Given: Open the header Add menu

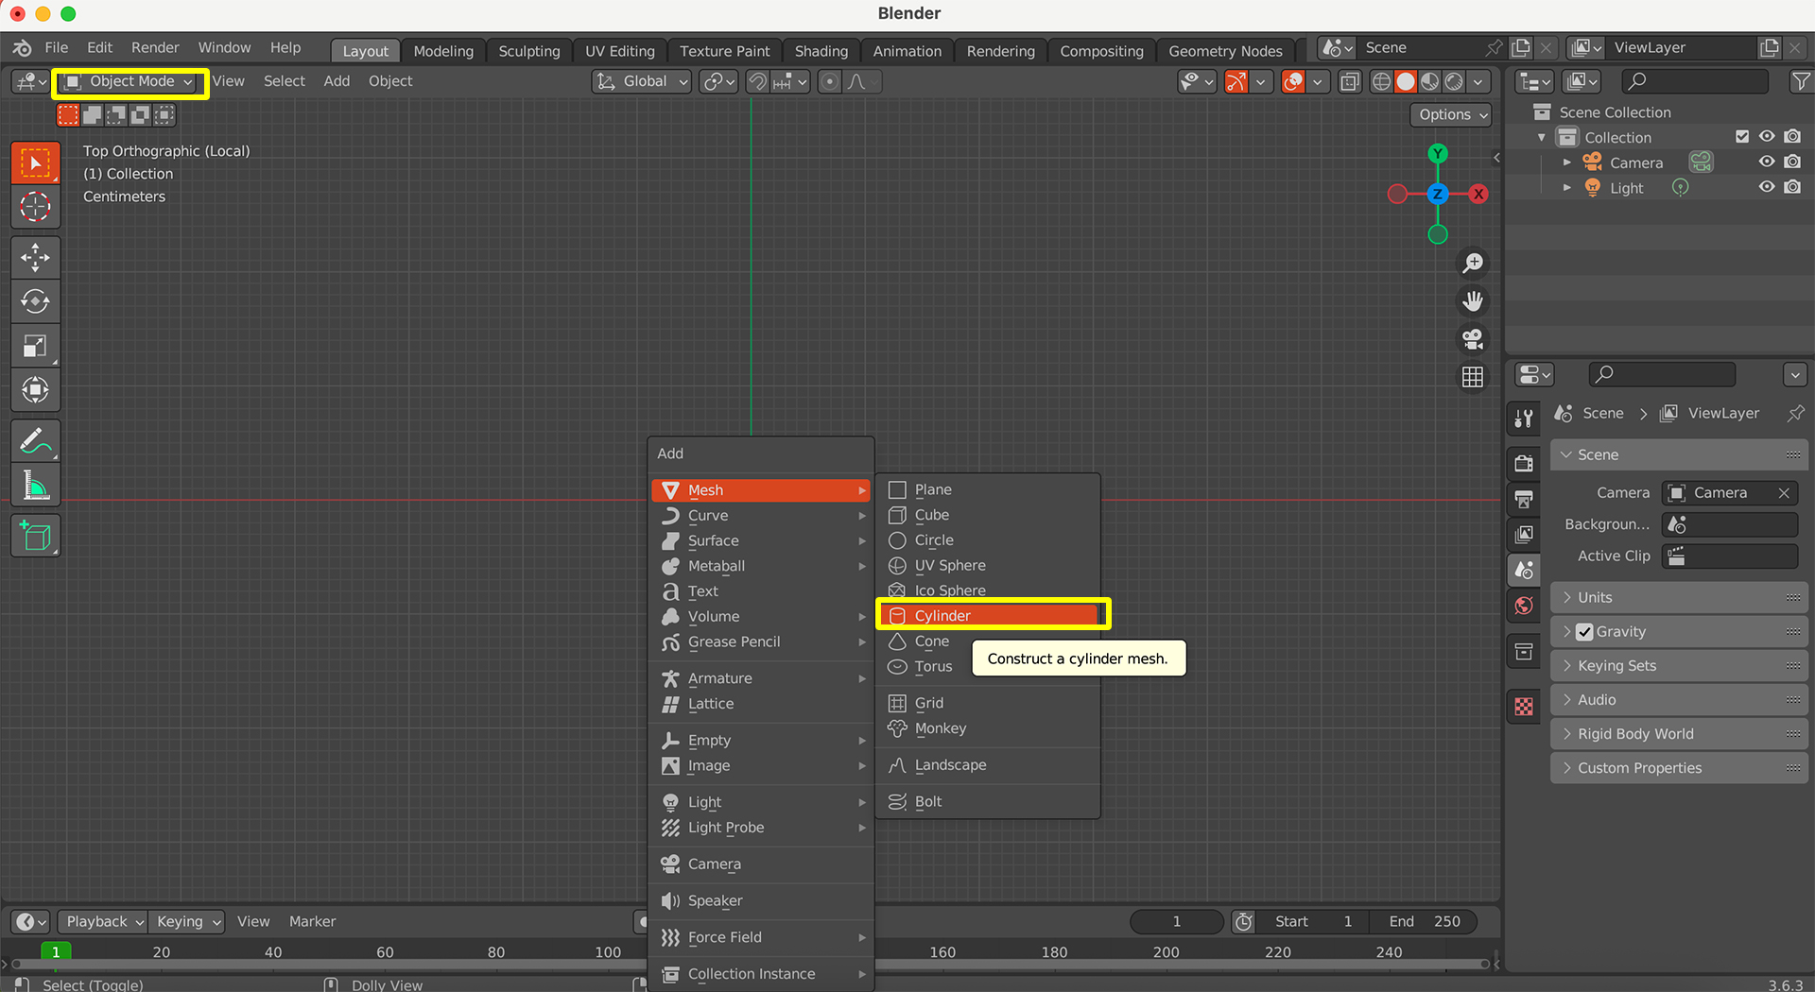Looking at the screenshot, I should click(337, 81).
